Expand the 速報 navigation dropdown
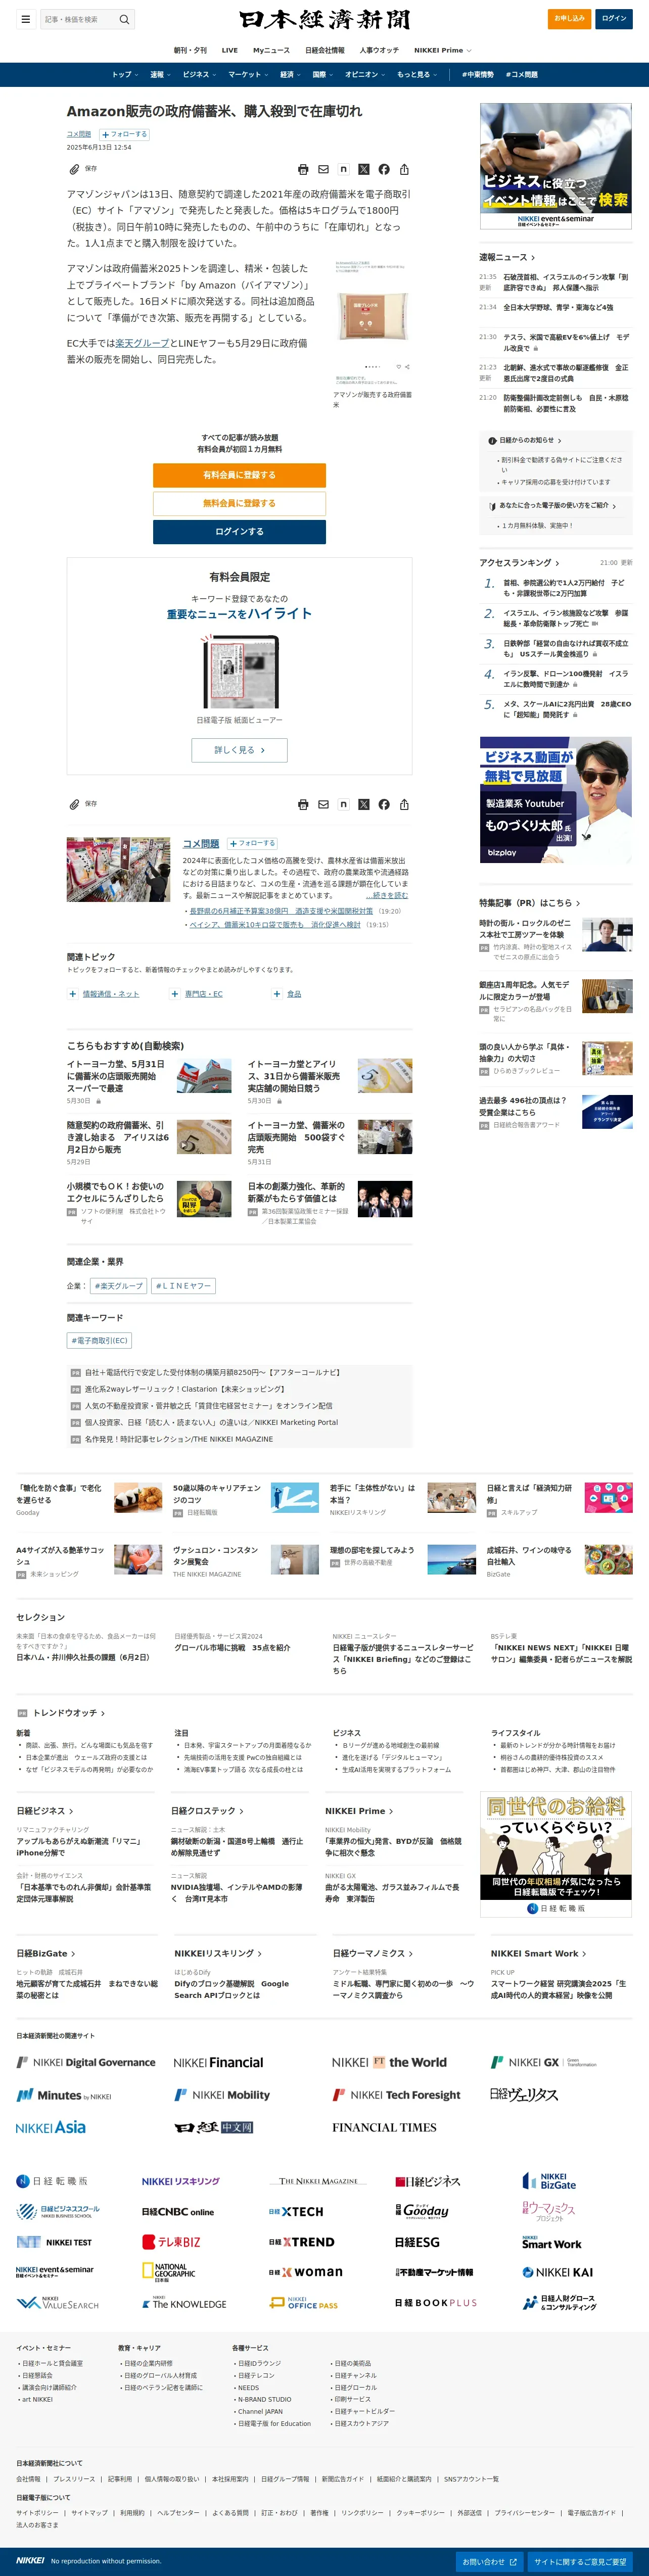 point(160,75)
